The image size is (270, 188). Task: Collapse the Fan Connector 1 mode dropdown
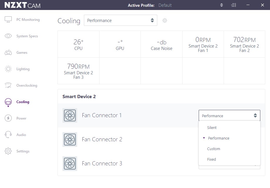(230, 115)
